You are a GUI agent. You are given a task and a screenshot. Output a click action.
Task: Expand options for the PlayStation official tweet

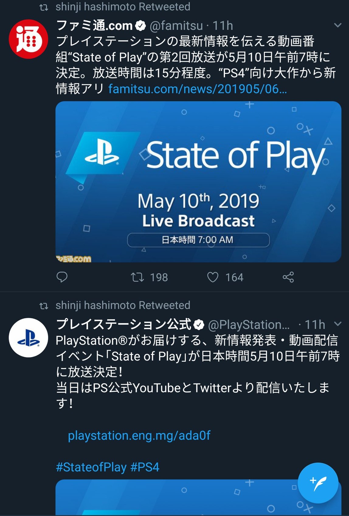pos(337,324)
